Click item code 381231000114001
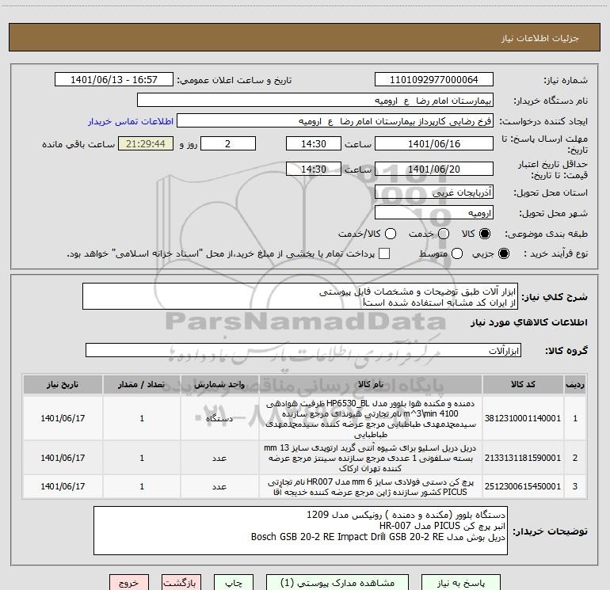This screenshot has width=610, height=590. 523,418
